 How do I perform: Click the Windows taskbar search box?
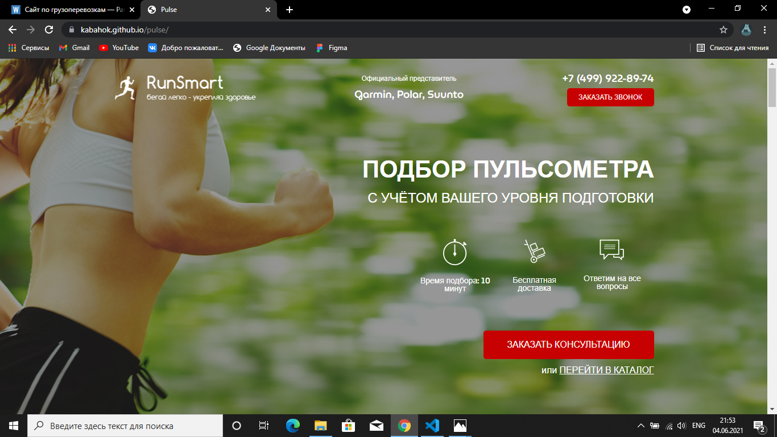coord(125,426)
